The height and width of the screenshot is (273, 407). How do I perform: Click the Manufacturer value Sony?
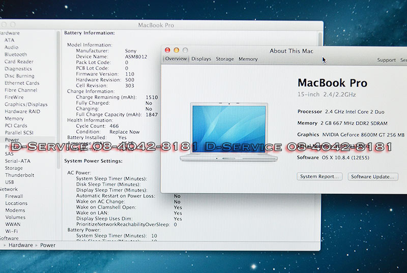(x=131, y=51)
